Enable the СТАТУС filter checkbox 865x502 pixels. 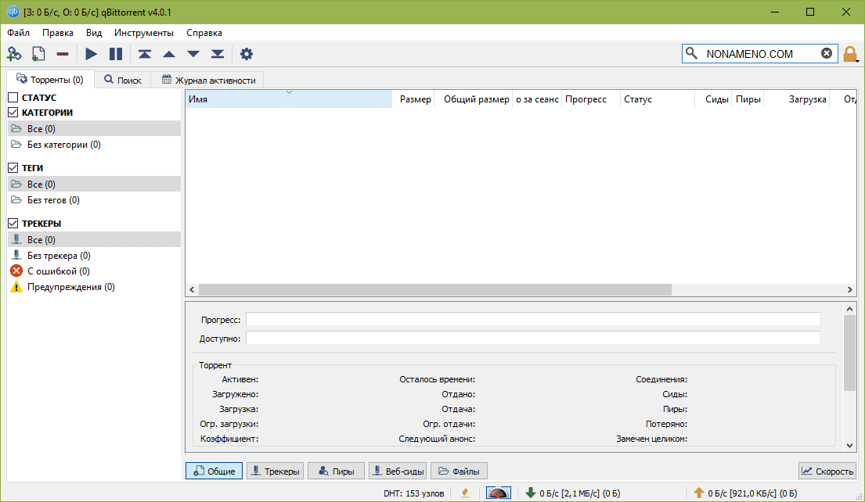click(13, 98)
